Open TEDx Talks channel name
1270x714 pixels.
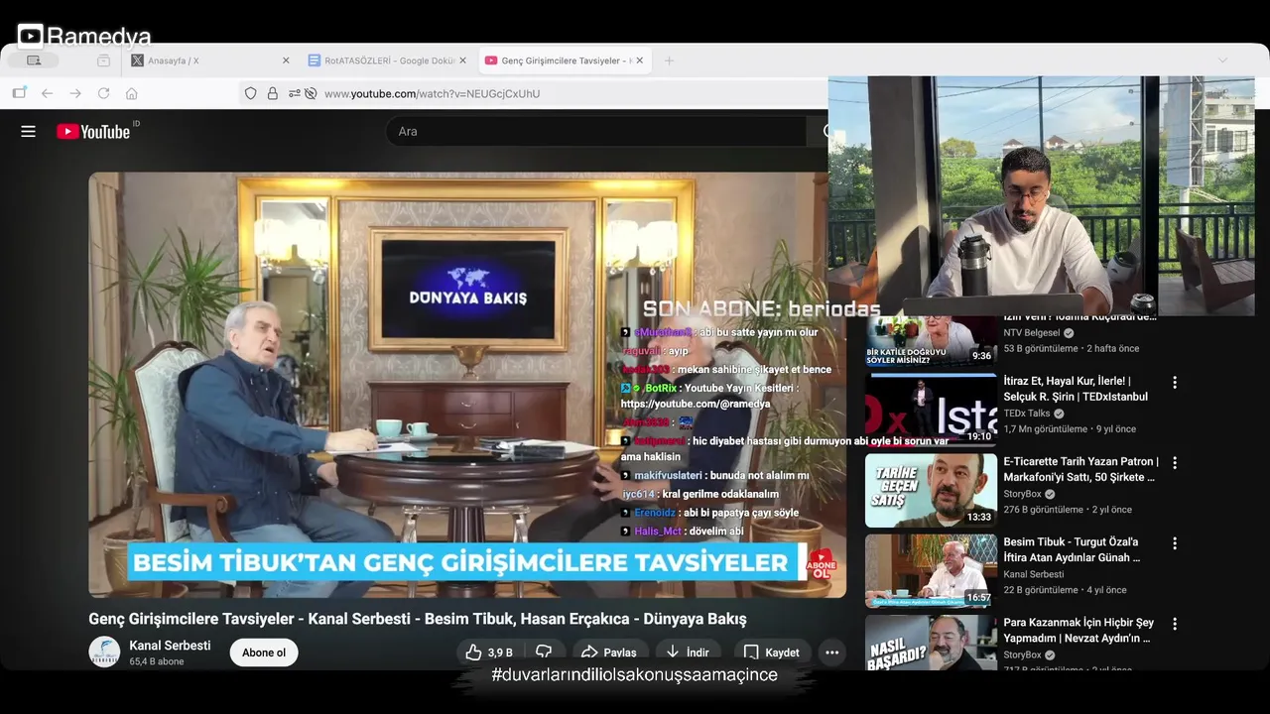tap(1026, 414)
